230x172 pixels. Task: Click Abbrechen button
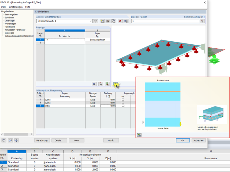(199, 140)
